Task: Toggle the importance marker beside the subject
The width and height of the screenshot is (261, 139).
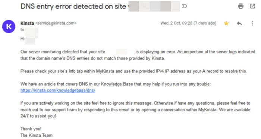Action: tap(185, 6)
